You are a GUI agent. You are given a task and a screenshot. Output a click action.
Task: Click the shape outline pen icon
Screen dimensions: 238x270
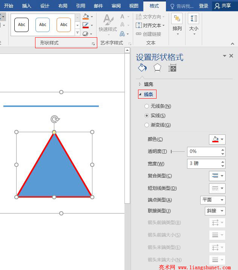click(86, 25)
